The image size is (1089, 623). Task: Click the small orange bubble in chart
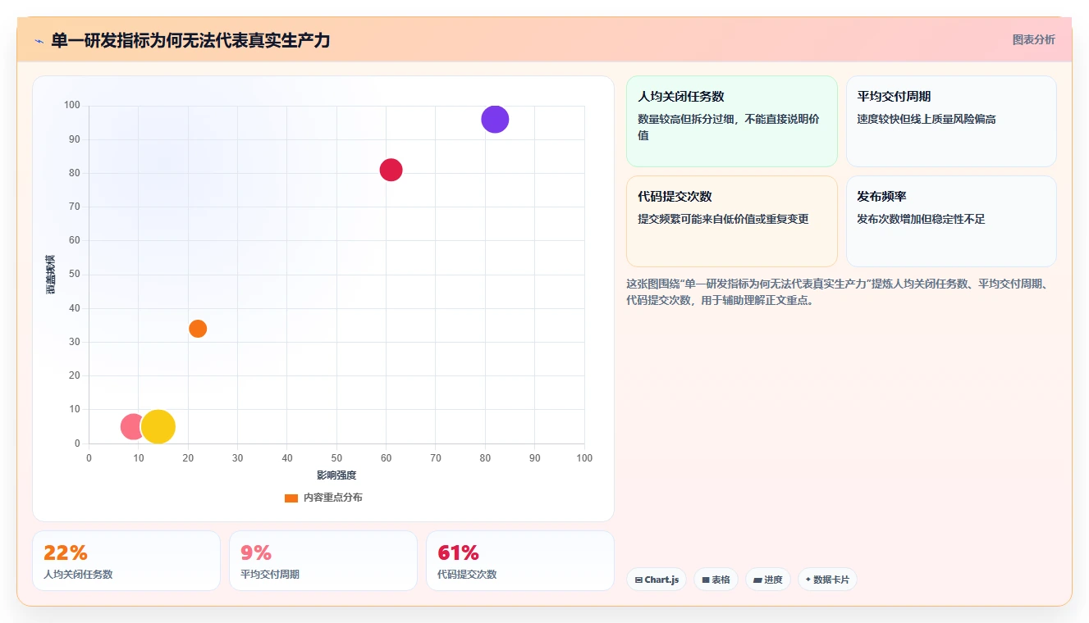coord(198,329)
